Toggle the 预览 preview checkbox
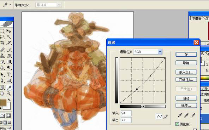This screenshot has width=209, height=130. tap(177, 124)
